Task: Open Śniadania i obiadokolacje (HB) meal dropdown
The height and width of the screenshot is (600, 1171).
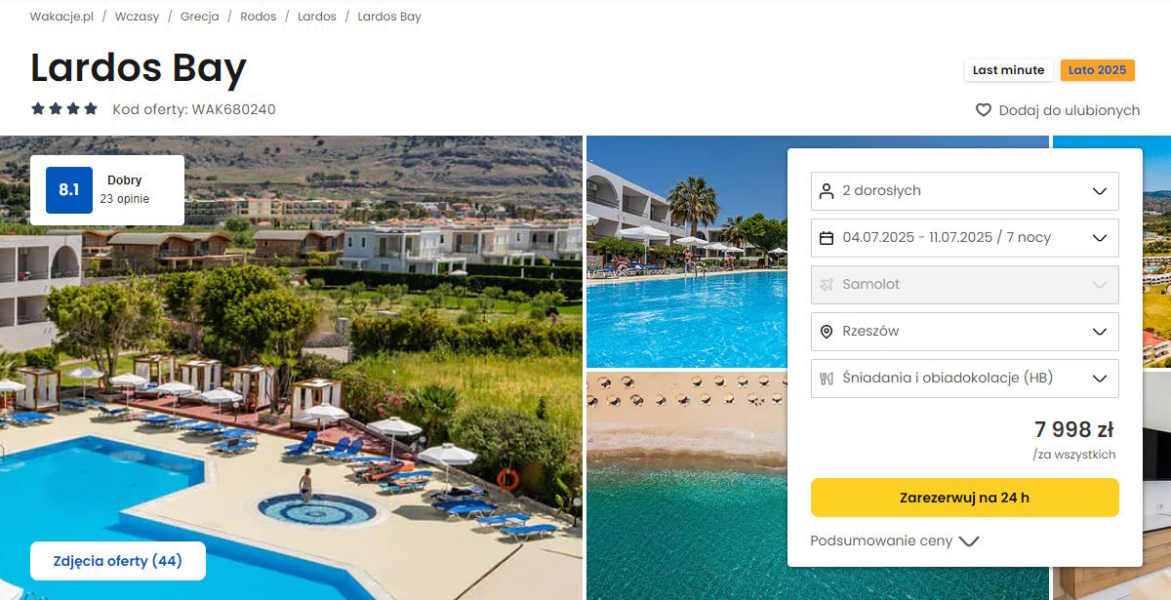Action: click(964, 379)
